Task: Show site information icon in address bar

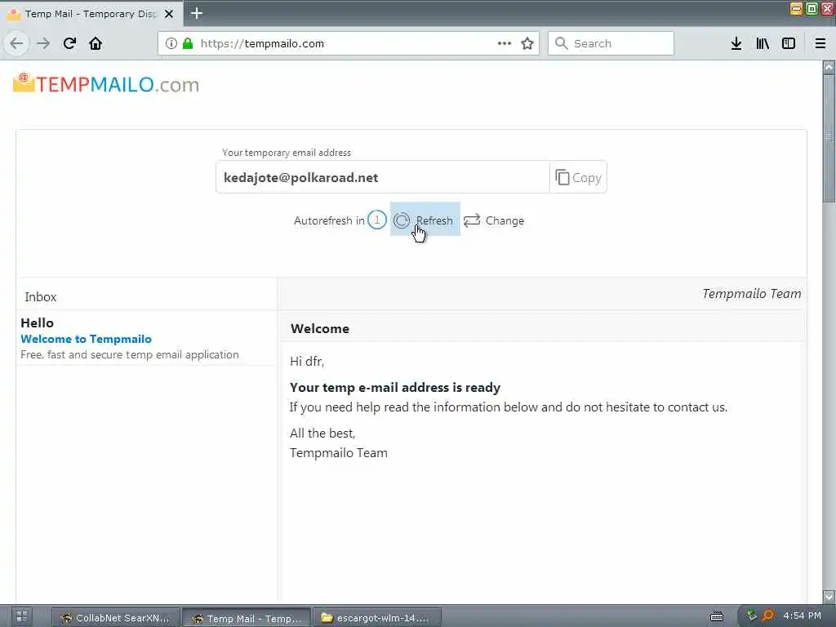Action: click(x=171, y=44)
